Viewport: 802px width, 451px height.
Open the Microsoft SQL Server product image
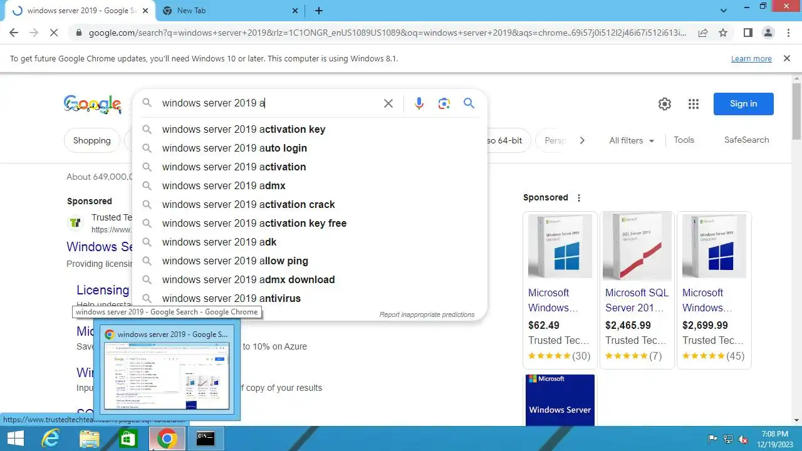(637, 246)
